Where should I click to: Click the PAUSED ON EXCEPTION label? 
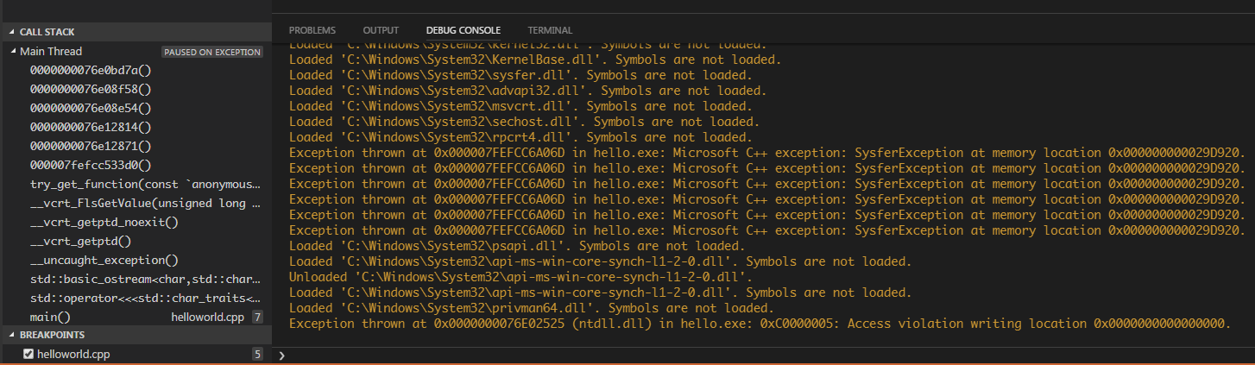212,52
